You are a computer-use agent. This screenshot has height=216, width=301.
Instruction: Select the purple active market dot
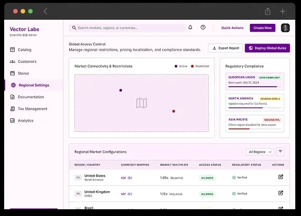coord(121,90)
